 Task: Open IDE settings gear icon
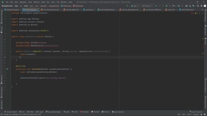[x=202, y=6]
